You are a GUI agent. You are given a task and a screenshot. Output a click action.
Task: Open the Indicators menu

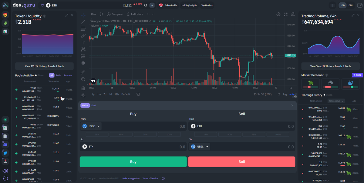[135, 14]
